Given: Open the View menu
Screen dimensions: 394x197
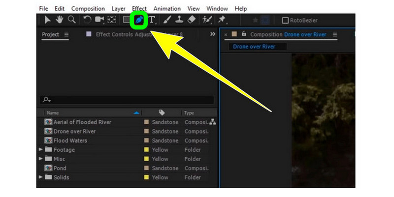Looking at the screenshot, I should (x=194, y=8).
